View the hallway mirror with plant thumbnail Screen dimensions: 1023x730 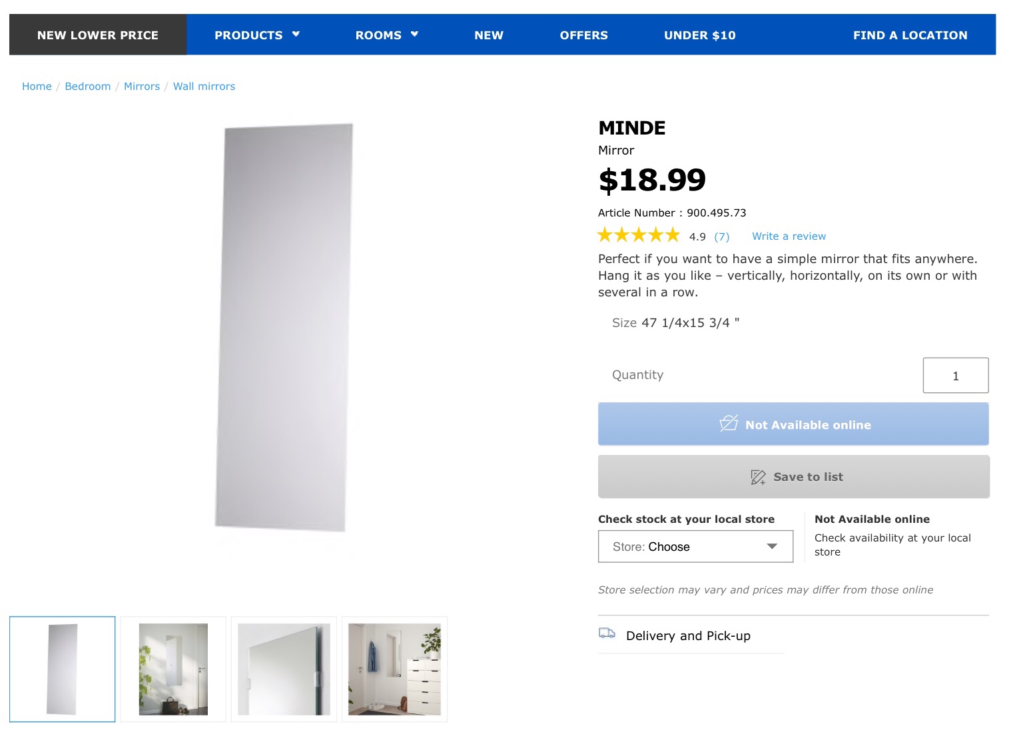(x=173, y=669)
